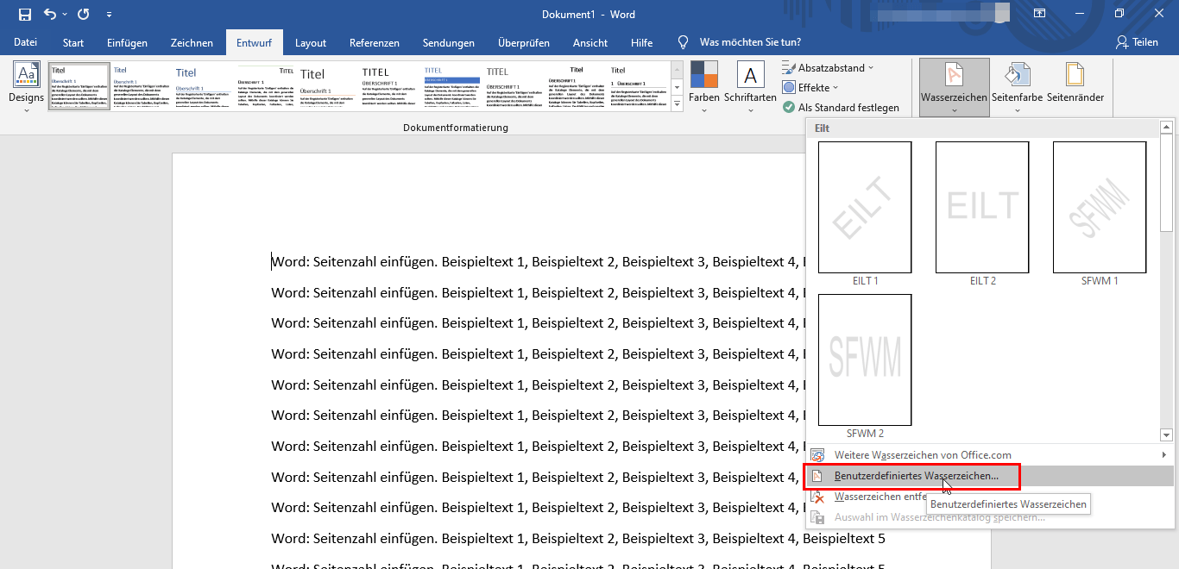Open the quick access toolbar customize arrow
This screenshot has height=569, width=1179.
pyautogui.click(x=109, y=15)
